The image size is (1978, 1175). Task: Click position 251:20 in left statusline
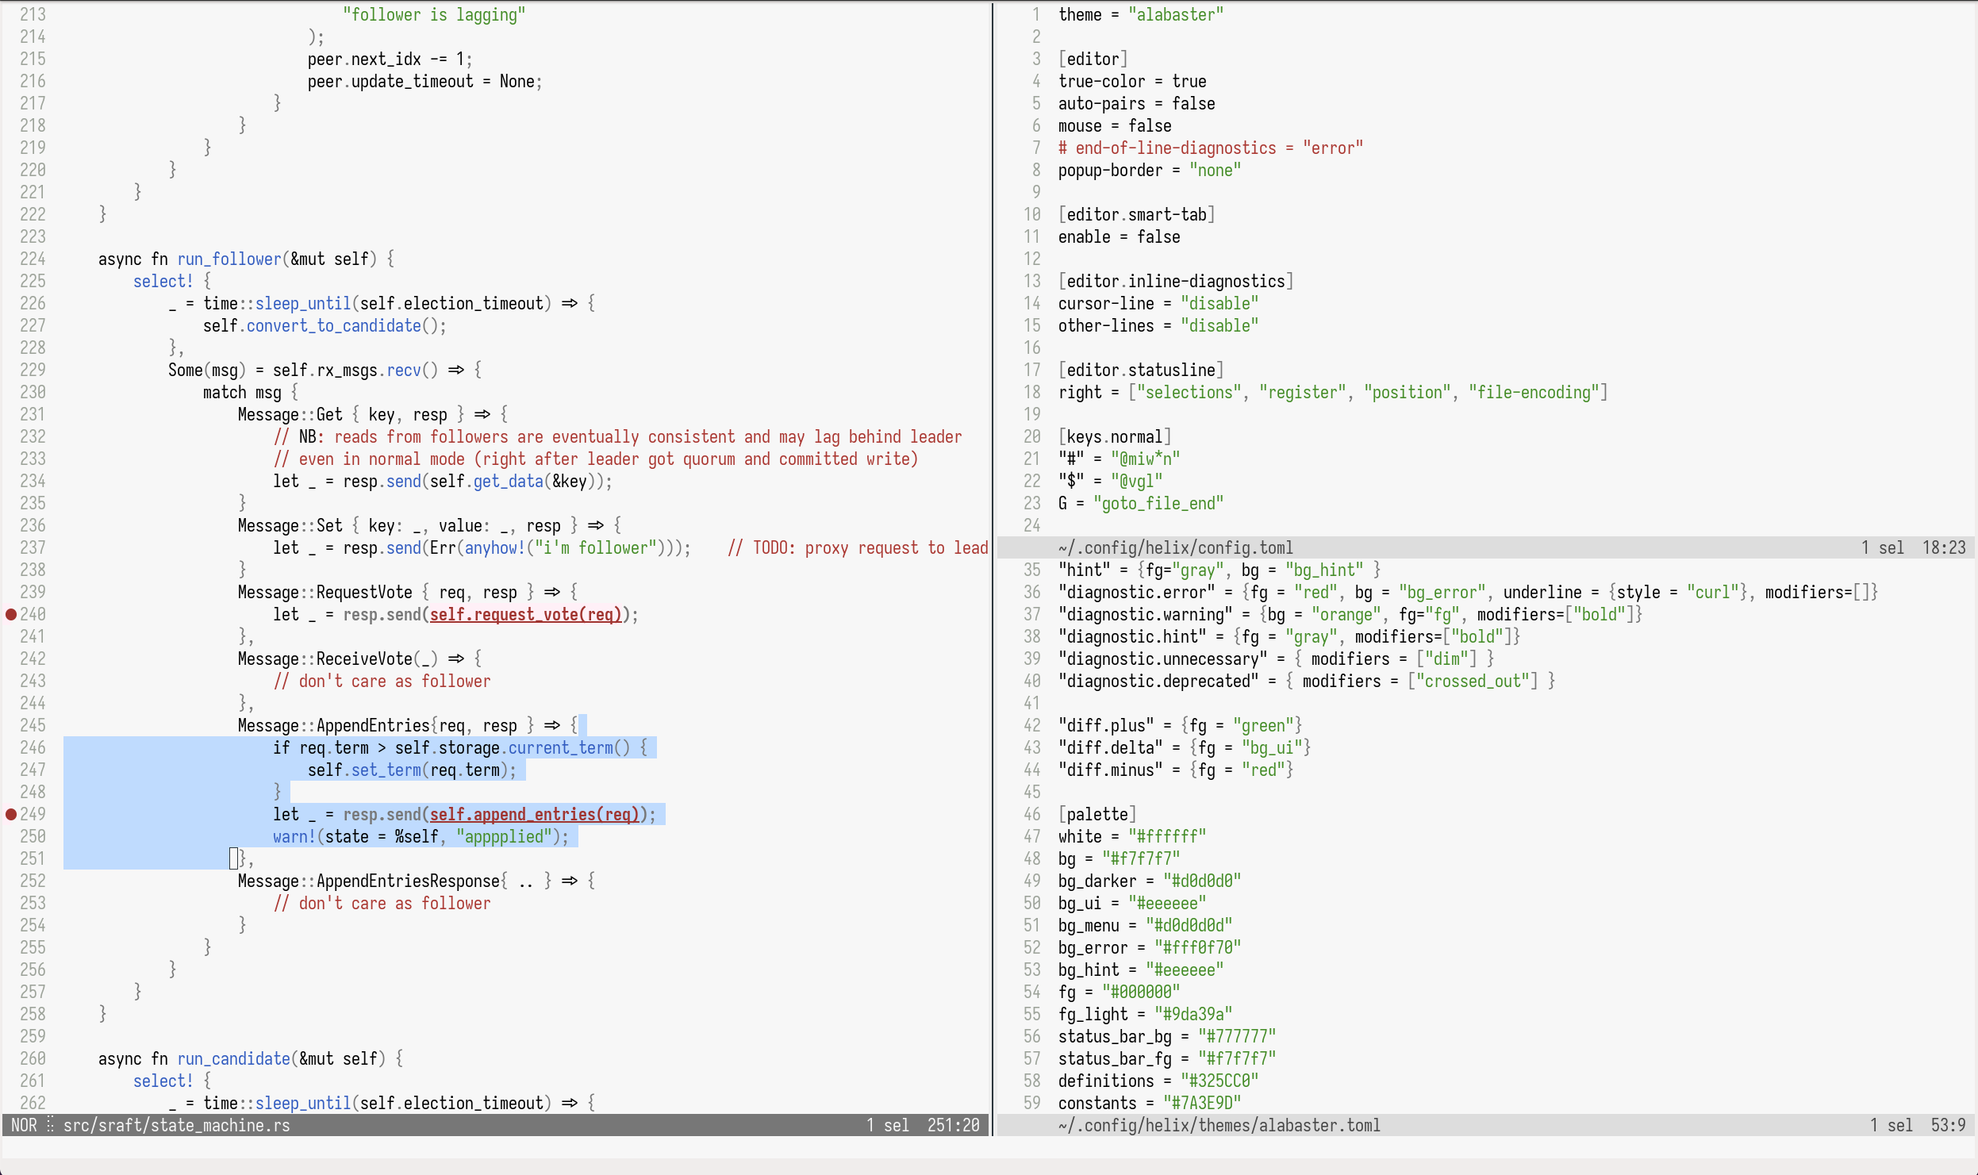pos(954,1125)
